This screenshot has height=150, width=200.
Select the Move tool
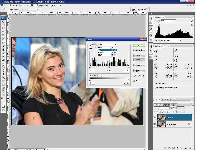click(3, 22)
